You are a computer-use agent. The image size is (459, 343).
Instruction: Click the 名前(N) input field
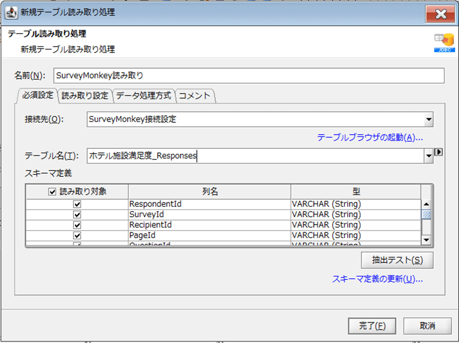click(249, 76)
